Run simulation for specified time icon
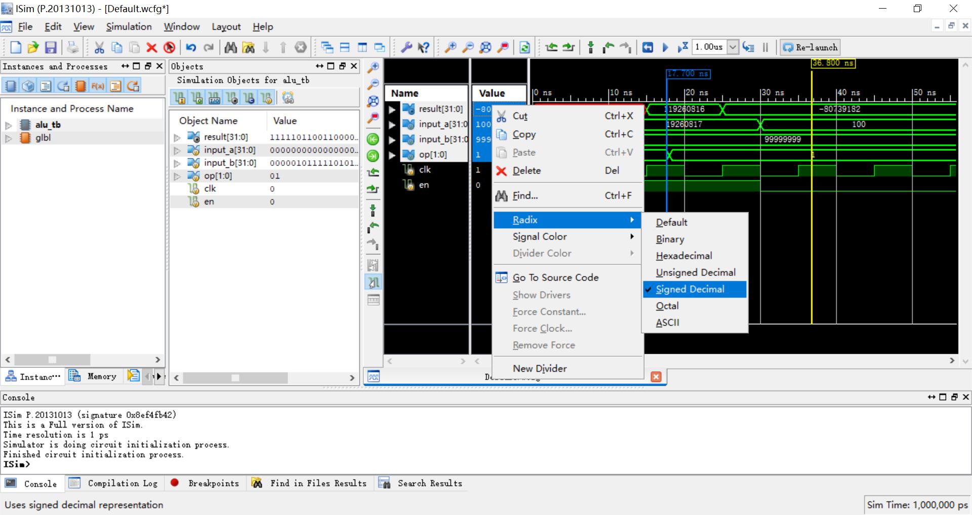The height and width of the screenshot is (515, 972). click(682, 48)
